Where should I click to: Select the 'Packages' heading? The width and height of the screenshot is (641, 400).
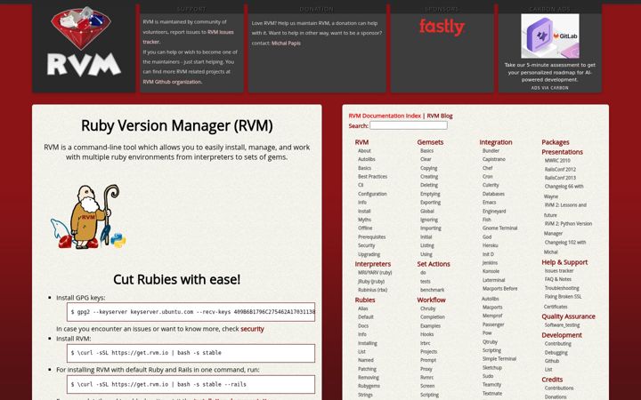(x=556, y=142)
